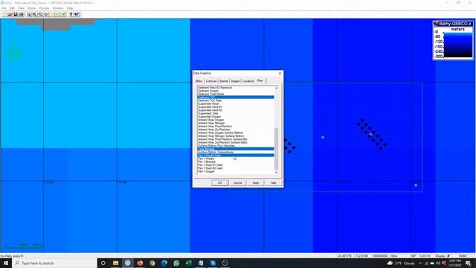
Task: Select 'Sediment TOC Rate' list item
Action: [236, 100]
